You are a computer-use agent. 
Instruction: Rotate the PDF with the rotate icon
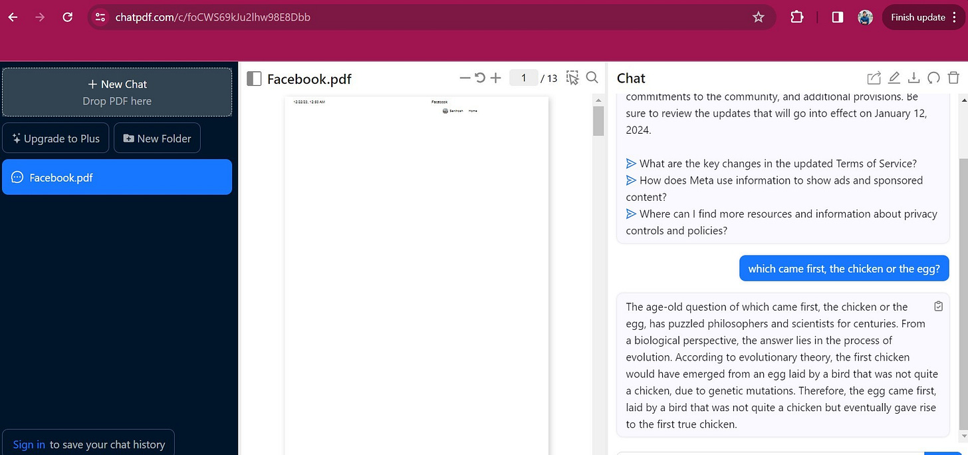click(479, 78)
